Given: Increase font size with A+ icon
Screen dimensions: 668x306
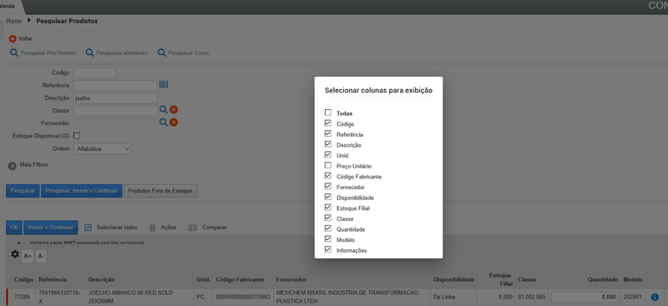Looking at the screenshot, I should click(x=28, y=256).
